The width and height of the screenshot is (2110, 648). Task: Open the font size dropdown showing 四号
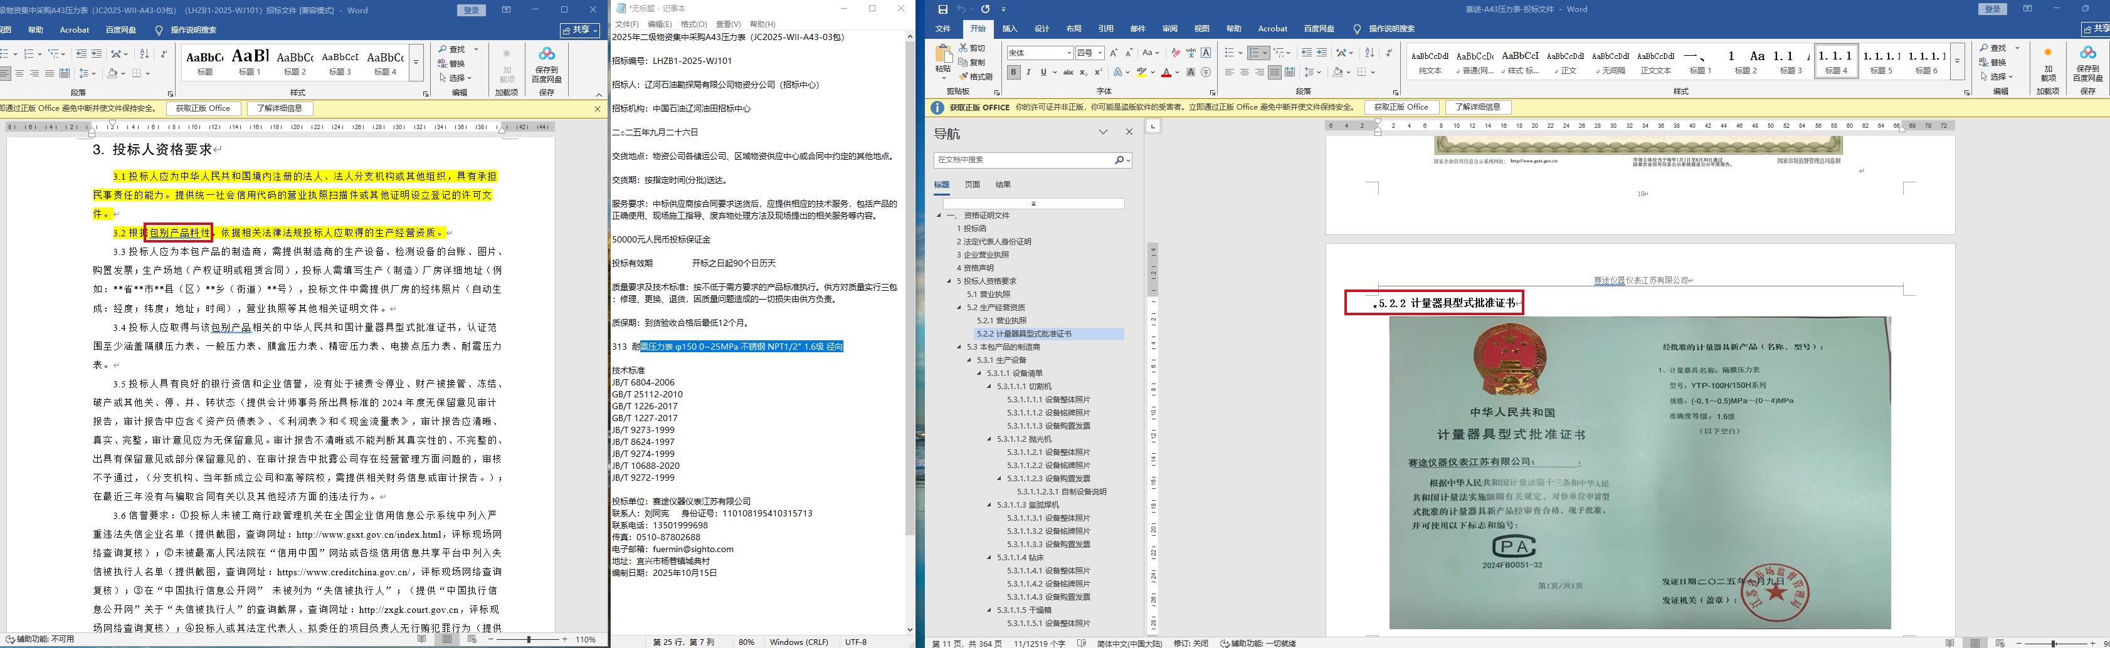tap(1100, 53)
